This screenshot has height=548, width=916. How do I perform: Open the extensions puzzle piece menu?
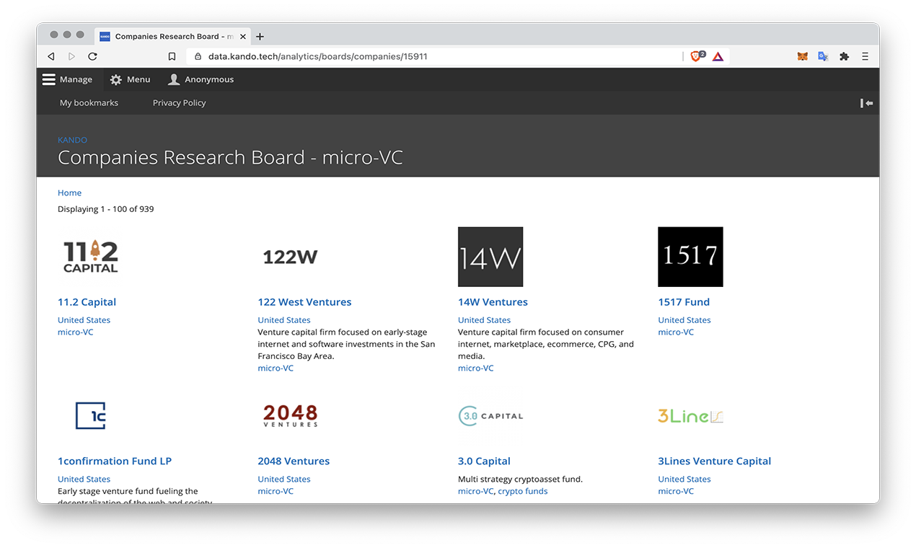pyautogui.click(x=844, y=56)
